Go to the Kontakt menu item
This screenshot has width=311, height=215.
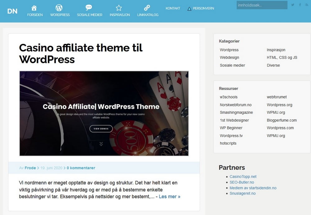173,8
